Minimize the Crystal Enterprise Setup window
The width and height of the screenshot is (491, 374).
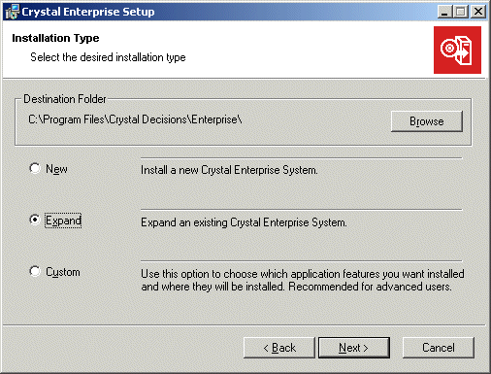[x=445, y=12]
